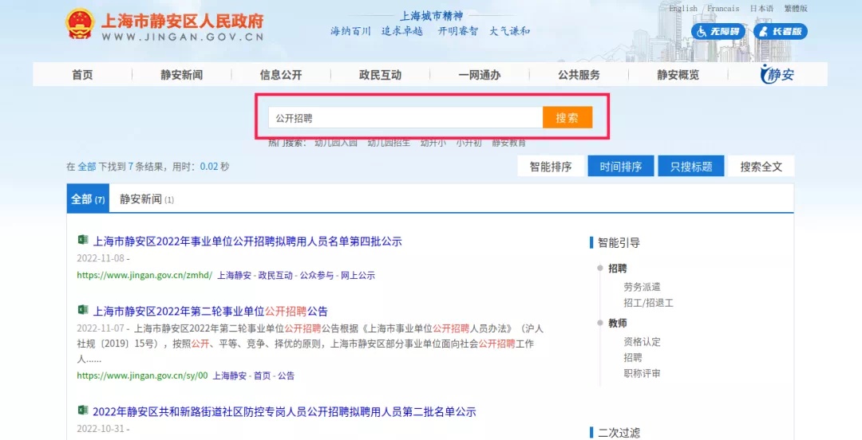
Task: Open result 2022年静安区共和新路街道社区防控专岗人员 公示
Action: tap(284, 412)
